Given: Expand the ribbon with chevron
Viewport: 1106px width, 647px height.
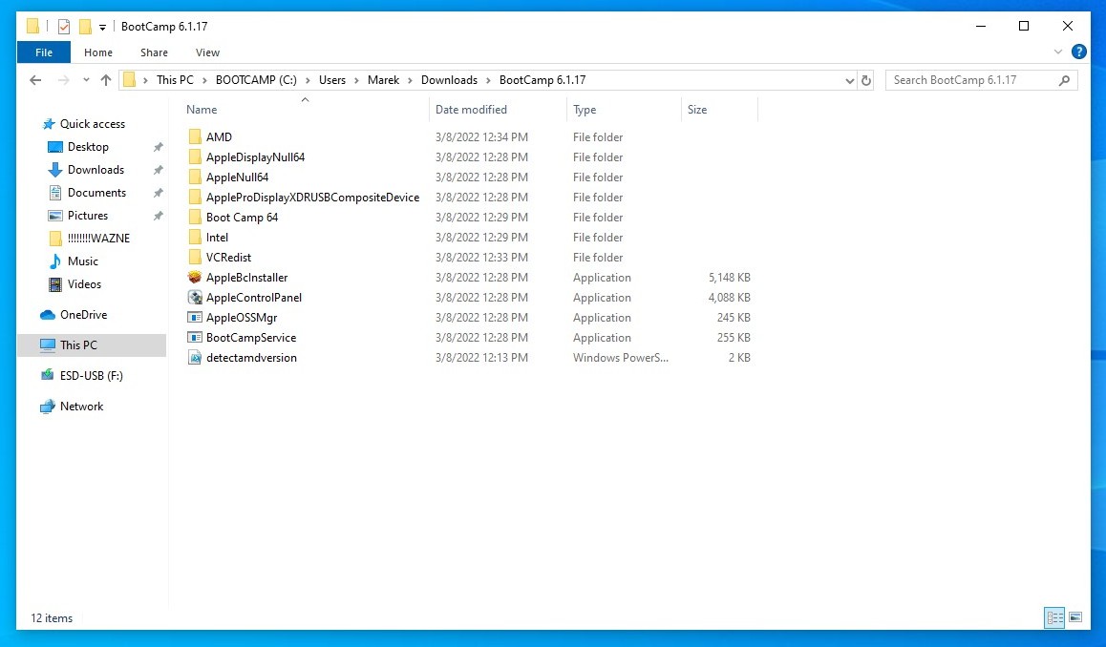Looking at the screenshot, I should pos(1058,52).
